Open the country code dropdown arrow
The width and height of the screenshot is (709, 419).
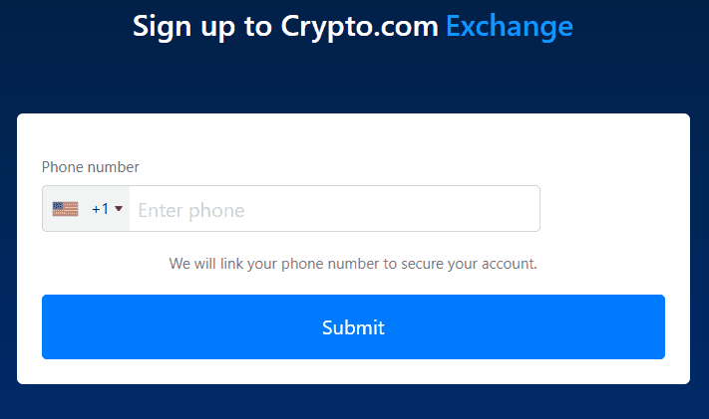point(119,209)
